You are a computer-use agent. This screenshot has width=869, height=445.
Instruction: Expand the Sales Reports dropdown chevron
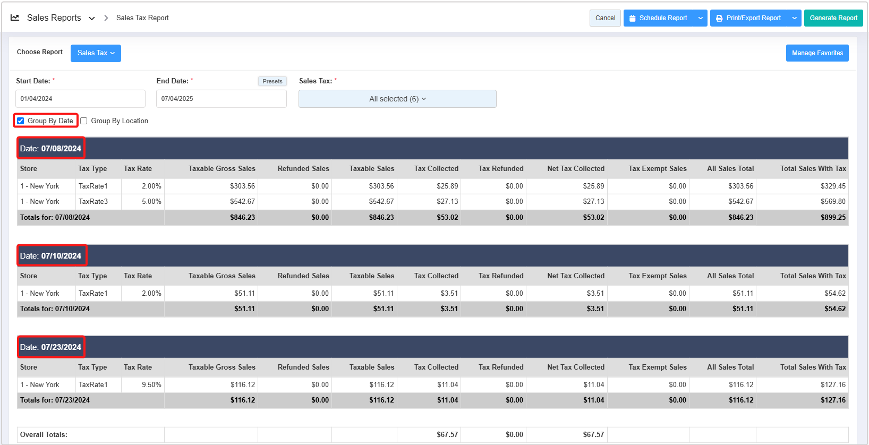pos(92,18)
